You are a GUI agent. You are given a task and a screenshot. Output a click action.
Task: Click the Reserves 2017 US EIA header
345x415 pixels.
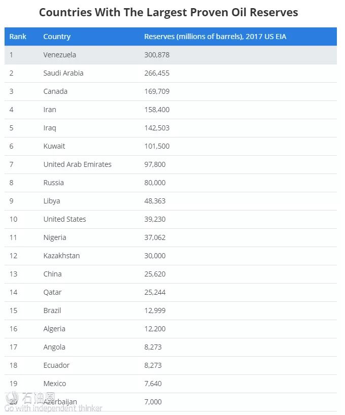215,37
